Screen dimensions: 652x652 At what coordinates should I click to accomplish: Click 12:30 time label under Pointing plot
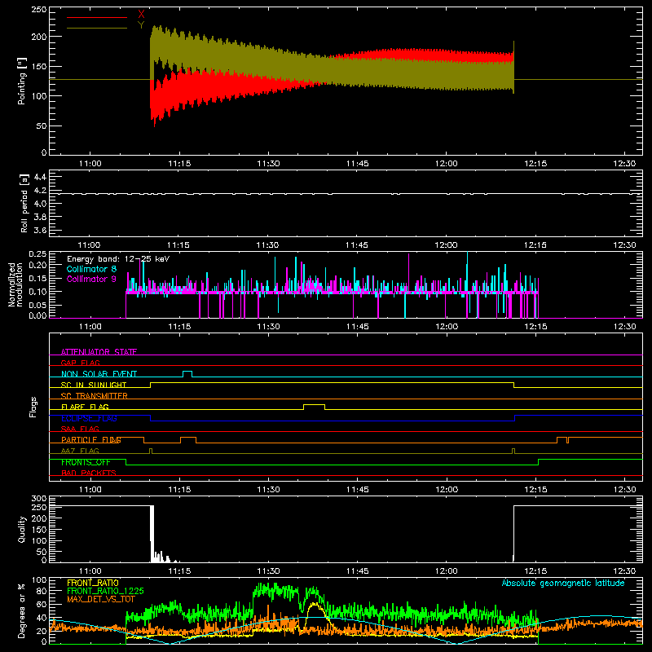[x=624, y=164]
